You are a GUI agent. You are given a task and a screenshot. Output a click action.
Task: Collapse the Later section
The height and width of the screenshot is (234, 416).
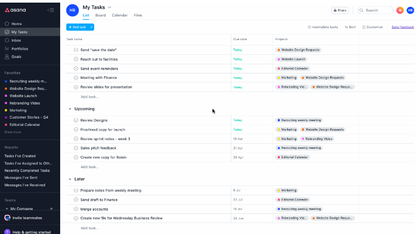pyautogui.click(x=70, y=179)
